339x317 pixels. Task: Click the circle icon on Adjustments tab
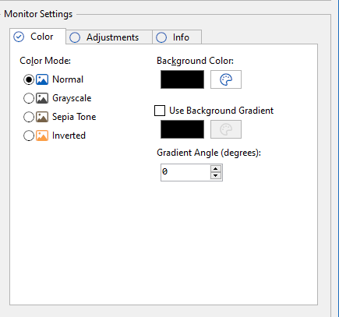(x=75, y=37)
